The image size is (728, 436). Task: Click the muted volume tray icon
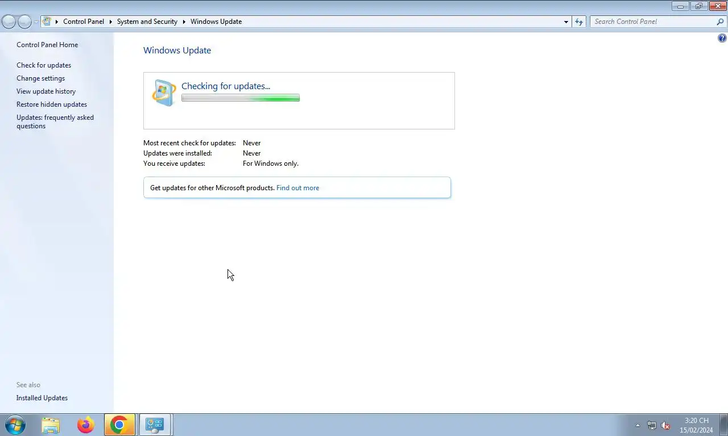(x=665, y=425)
